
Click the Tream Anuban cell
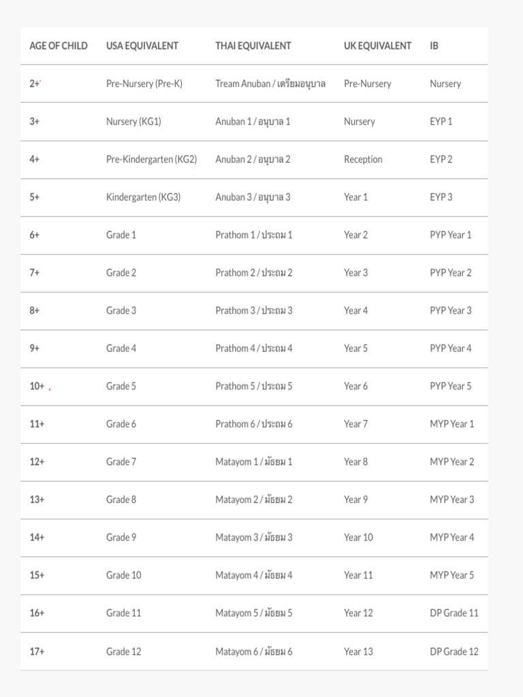tap(270, 84)
